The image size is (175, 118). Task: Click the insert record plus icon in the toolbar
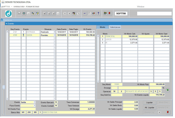tap(65, 13)
